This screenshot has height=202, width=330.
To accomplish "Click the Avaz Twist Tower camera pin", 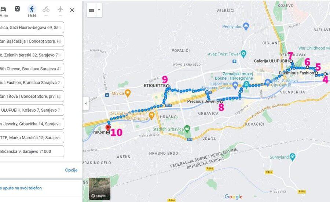I will point(243,54).
